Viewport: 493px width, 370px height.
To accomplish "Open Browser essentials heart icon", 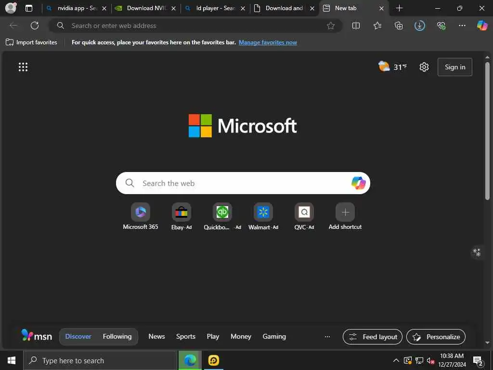I will click(x=441, y=26).
